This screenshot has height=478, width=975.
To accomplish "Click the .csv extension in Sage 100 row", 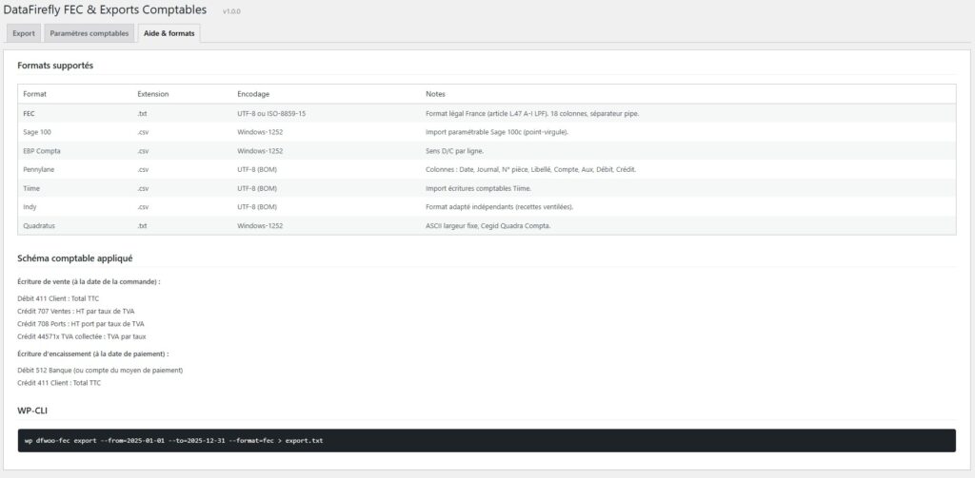I will 143,132.
